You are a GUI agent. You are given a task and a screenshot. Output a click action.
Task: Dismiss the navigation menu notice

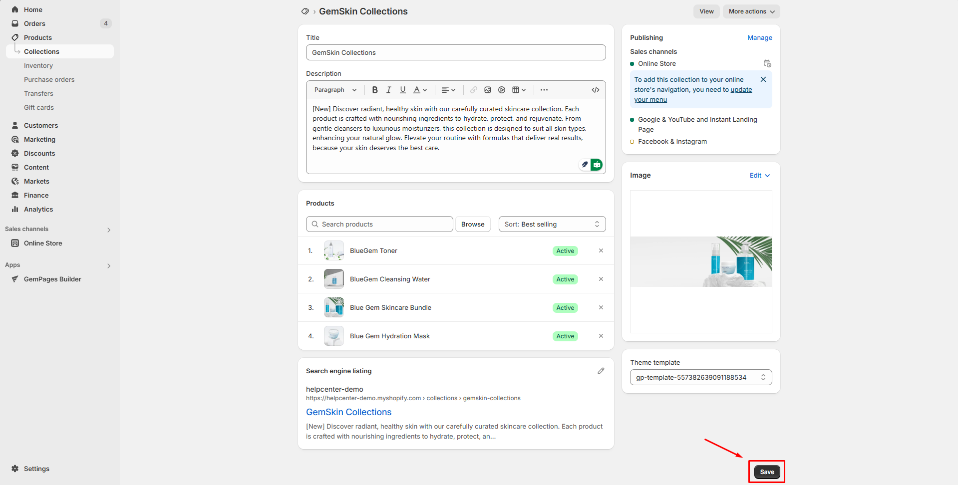click(x=763, y=79)
